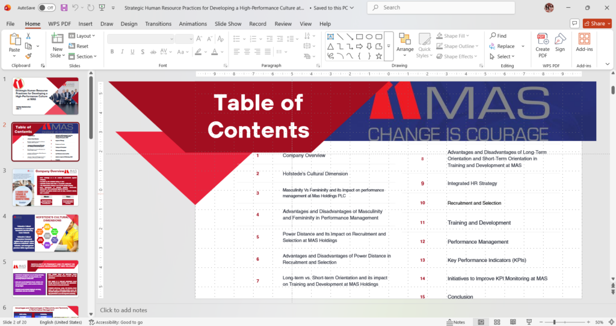616x326 pixels.
Task: Switch to the Transitions tab
Action: 158,23
